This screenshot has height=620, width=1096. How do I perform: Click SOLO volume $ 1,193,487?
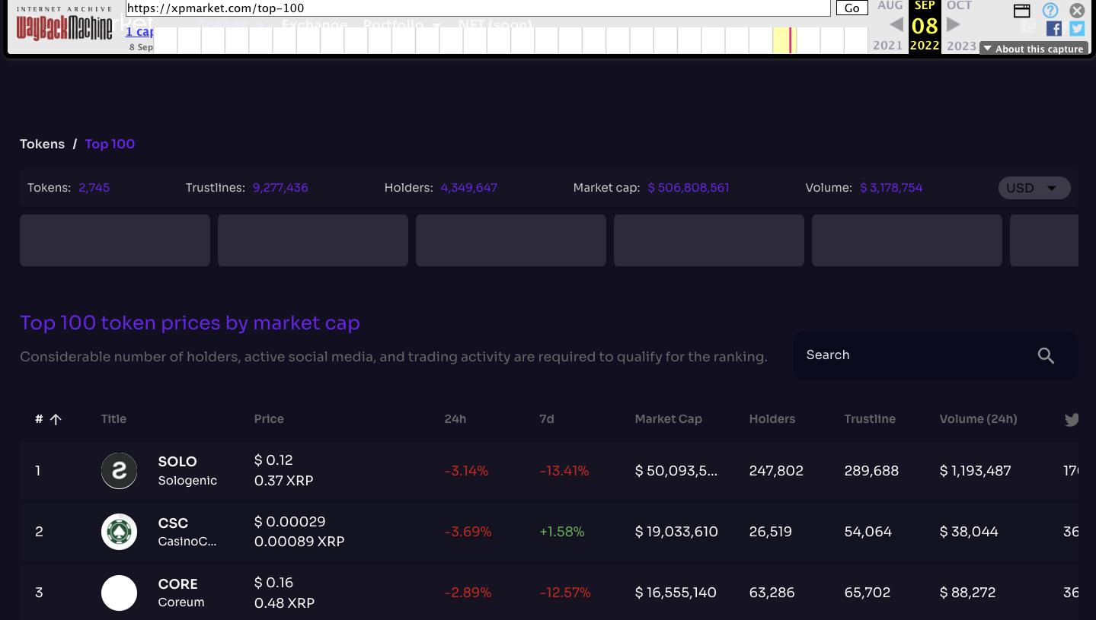pos(976,471)
